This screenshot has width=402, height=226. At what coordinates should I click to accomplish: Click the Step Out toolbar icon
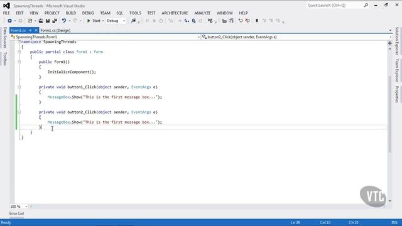coord(201,21)
